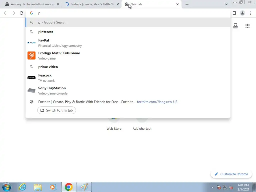The height and width of the screenshot is (192, 256).
Task: Open a new tab with plus button
Action: coord(187,4)
